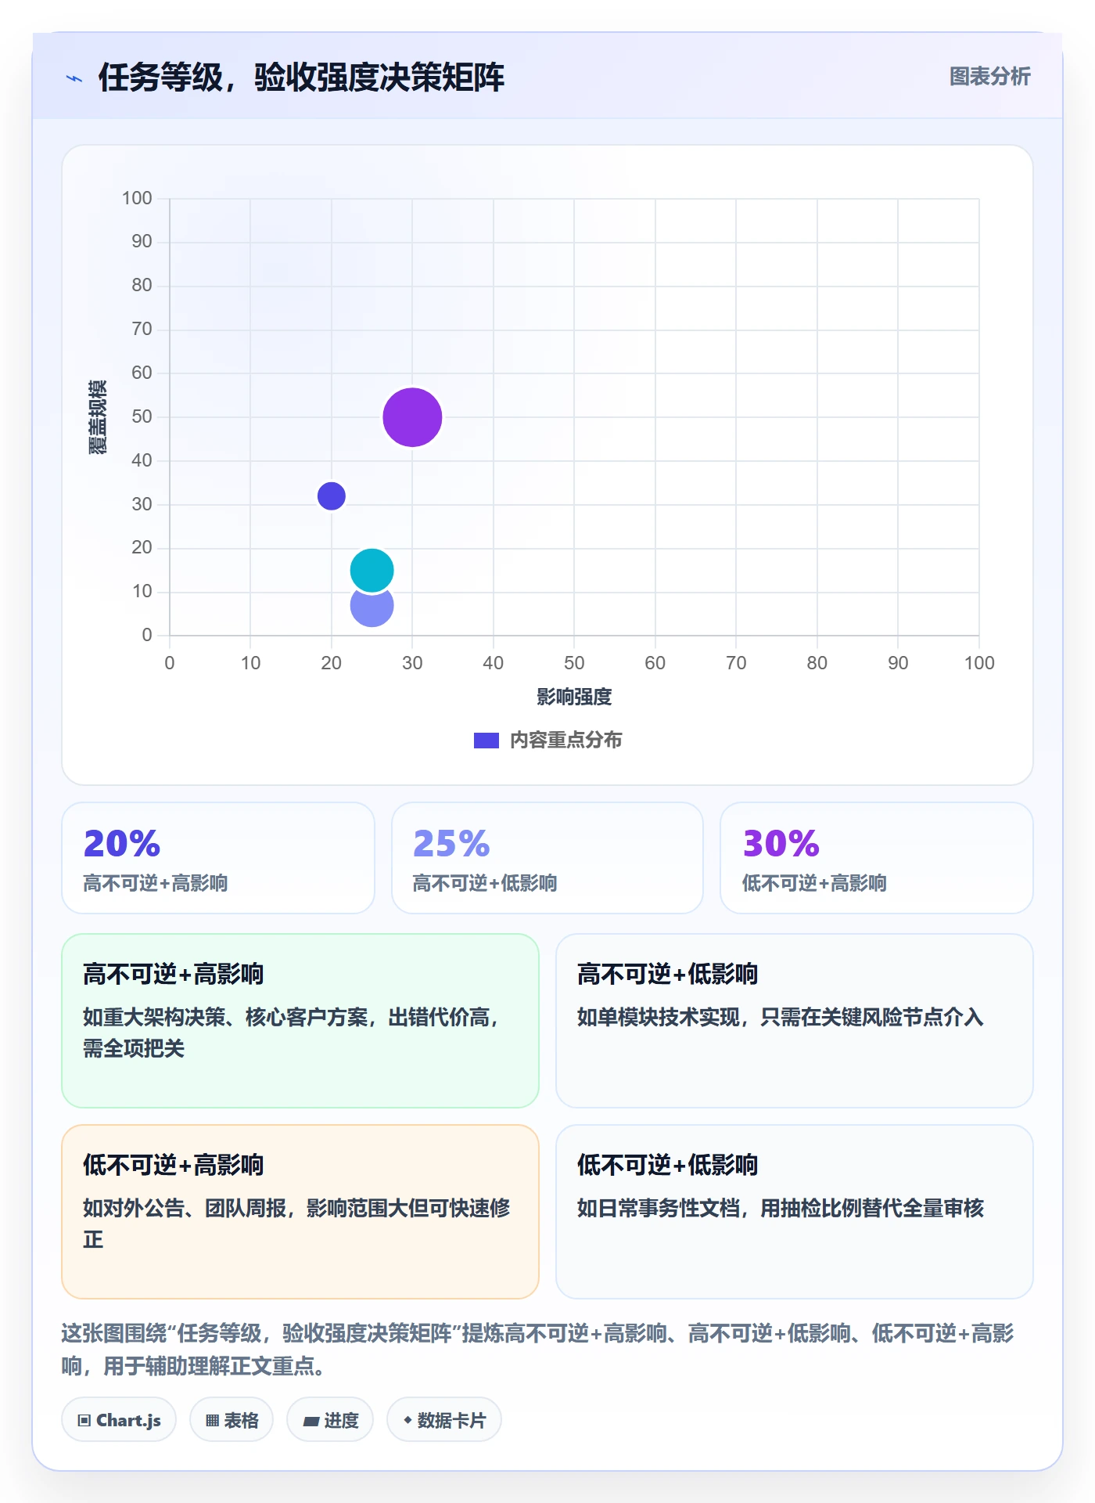Click the Chart.js tag chip
1095x1503 pixels.
pos(119,1420)
